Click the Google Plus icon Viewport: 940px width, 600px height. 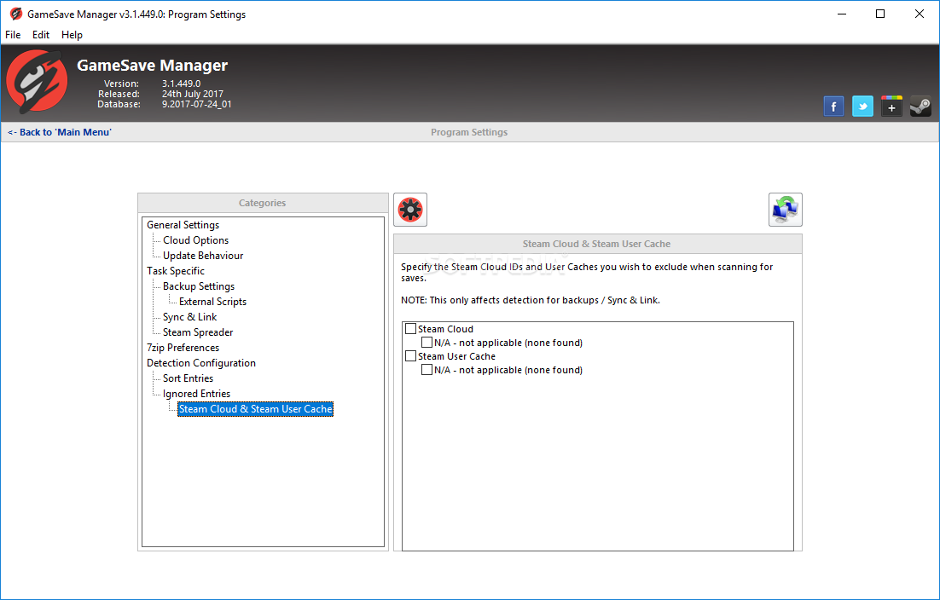pos(891,107)
